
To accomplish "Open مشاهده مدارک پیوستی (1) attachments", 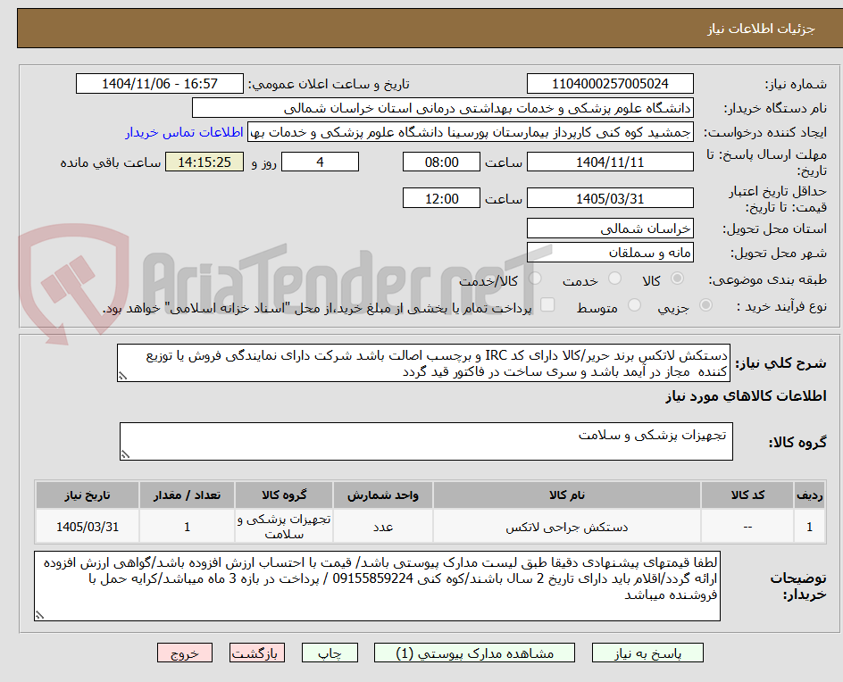I will pyautogui.click(x=474, y=653).
